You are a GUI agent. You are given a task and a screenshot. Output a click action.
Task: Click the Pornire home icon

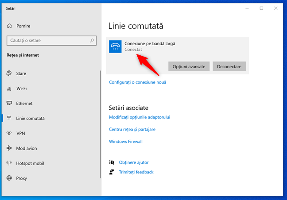point(9,26)
